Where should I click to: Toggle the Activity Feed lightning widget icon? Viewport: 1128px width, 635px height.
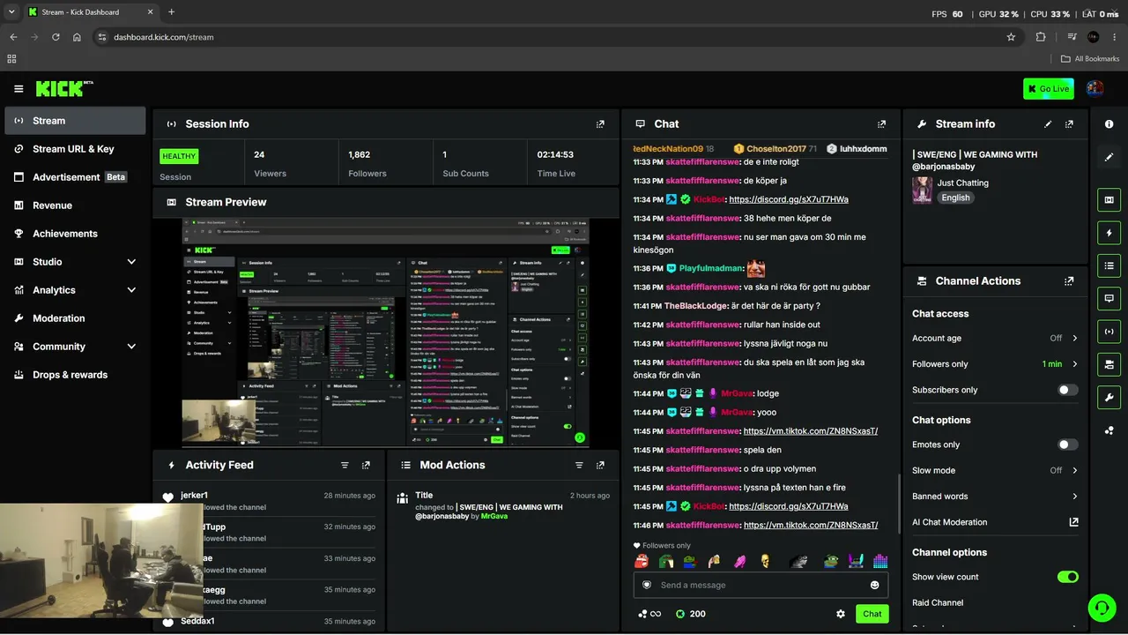[1109, 233]
